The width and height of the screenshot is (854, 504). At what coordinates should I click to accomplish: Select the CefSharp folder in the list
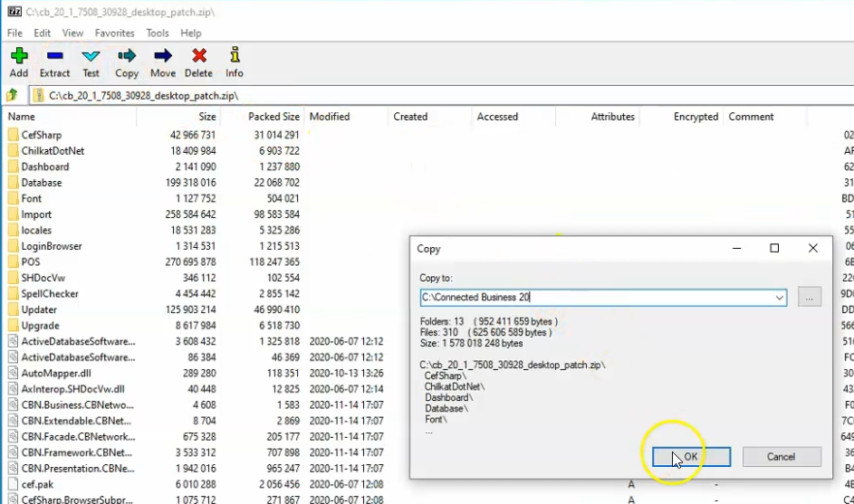coord(41,135)
